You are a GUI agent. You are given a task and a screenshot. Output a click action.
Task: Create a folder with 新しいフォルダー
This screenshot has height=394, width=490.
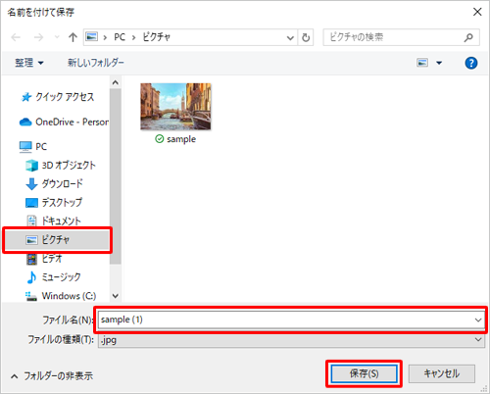click(x=96, y=63)
